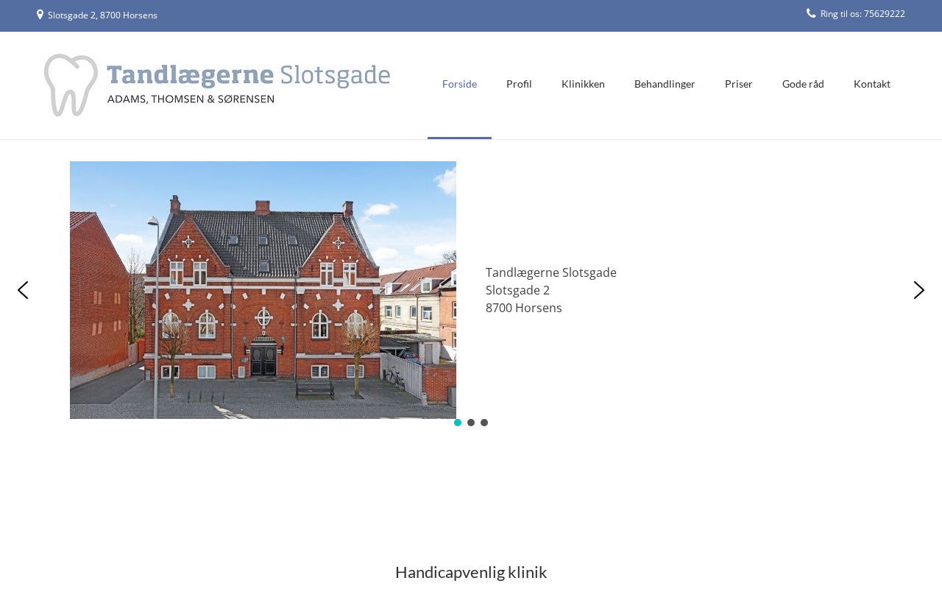Click the location pin icon

point(40,14)
